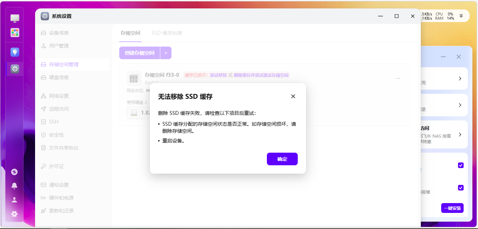Open the desktop icon in the dock

tap(15, 18)
